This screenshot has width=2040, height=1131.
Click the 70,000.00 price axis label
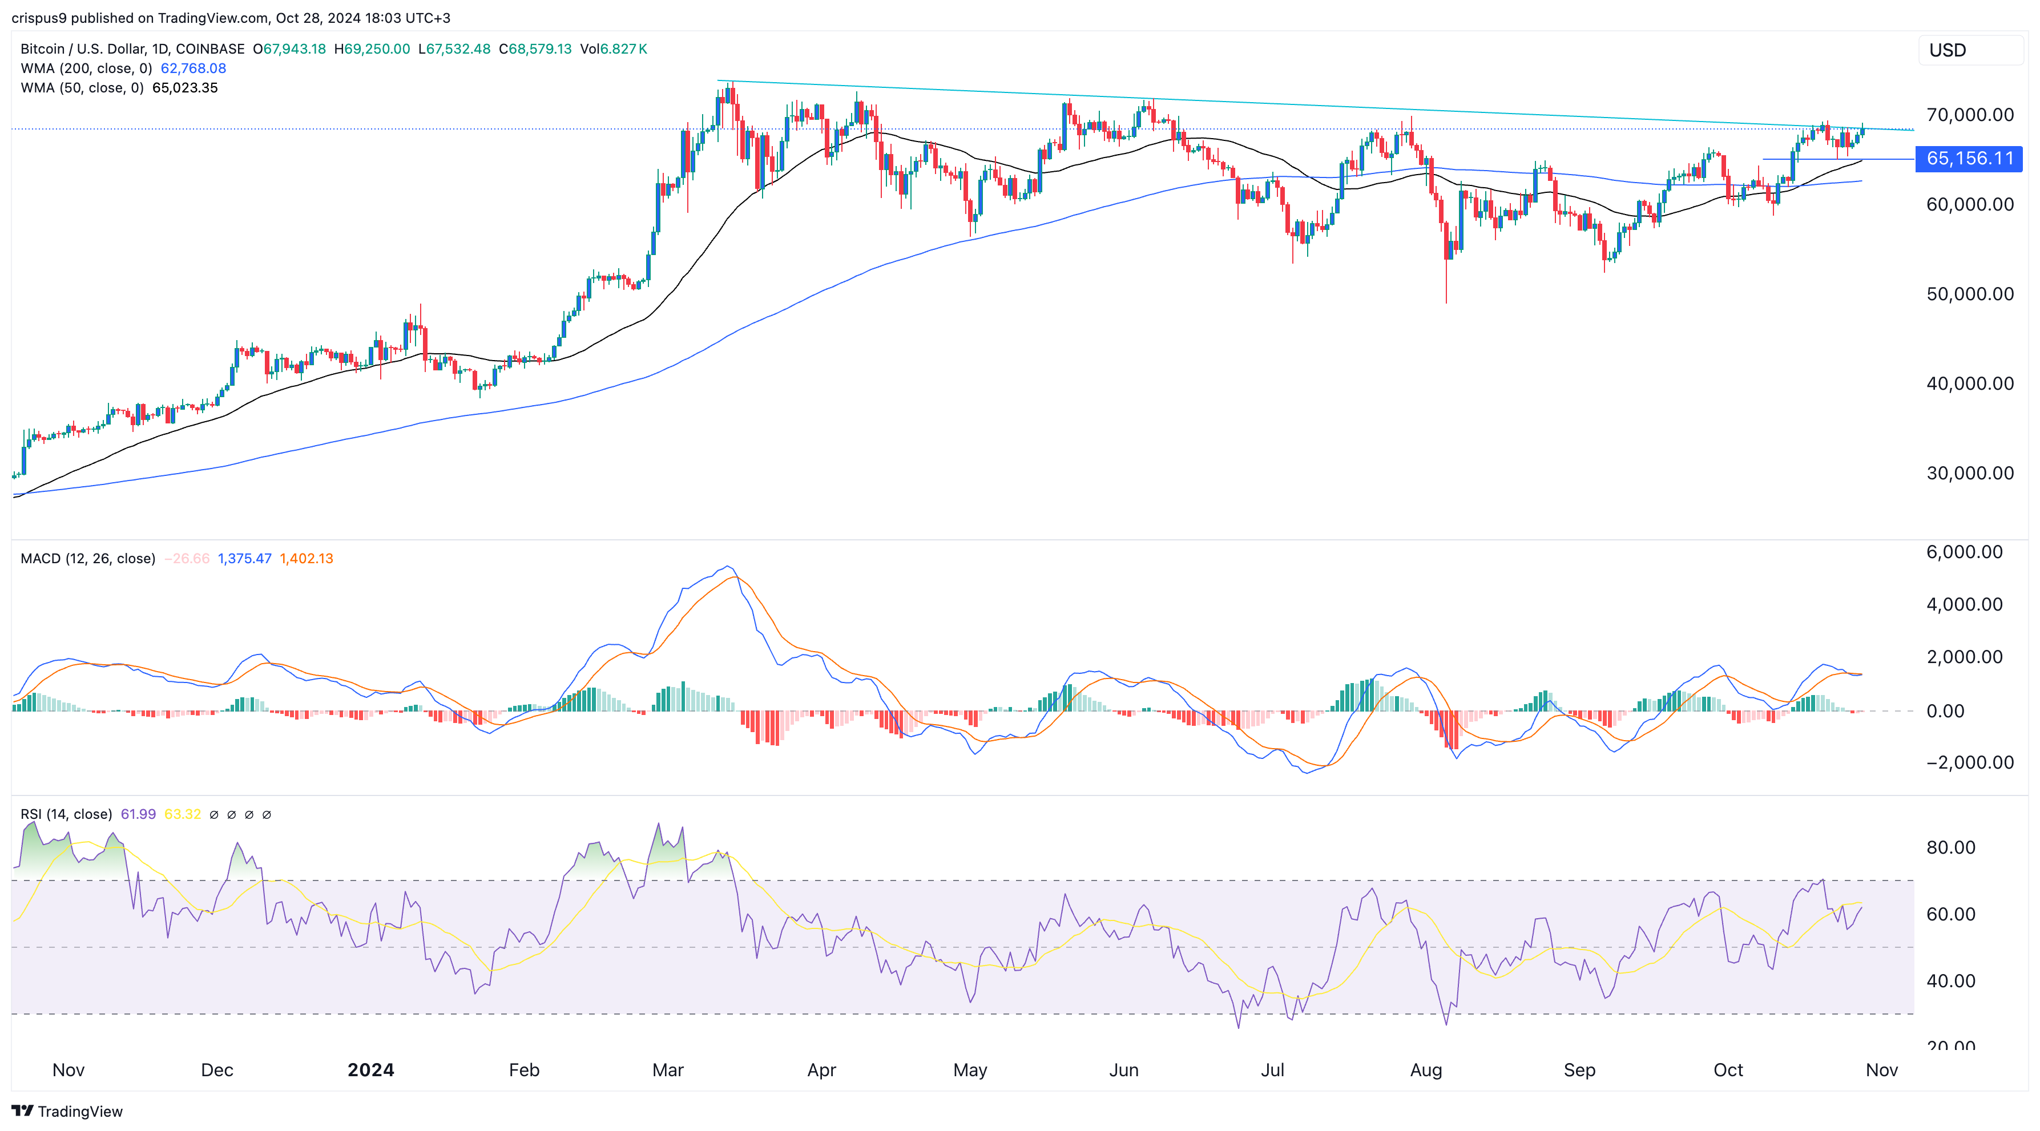pos(1970,115)
